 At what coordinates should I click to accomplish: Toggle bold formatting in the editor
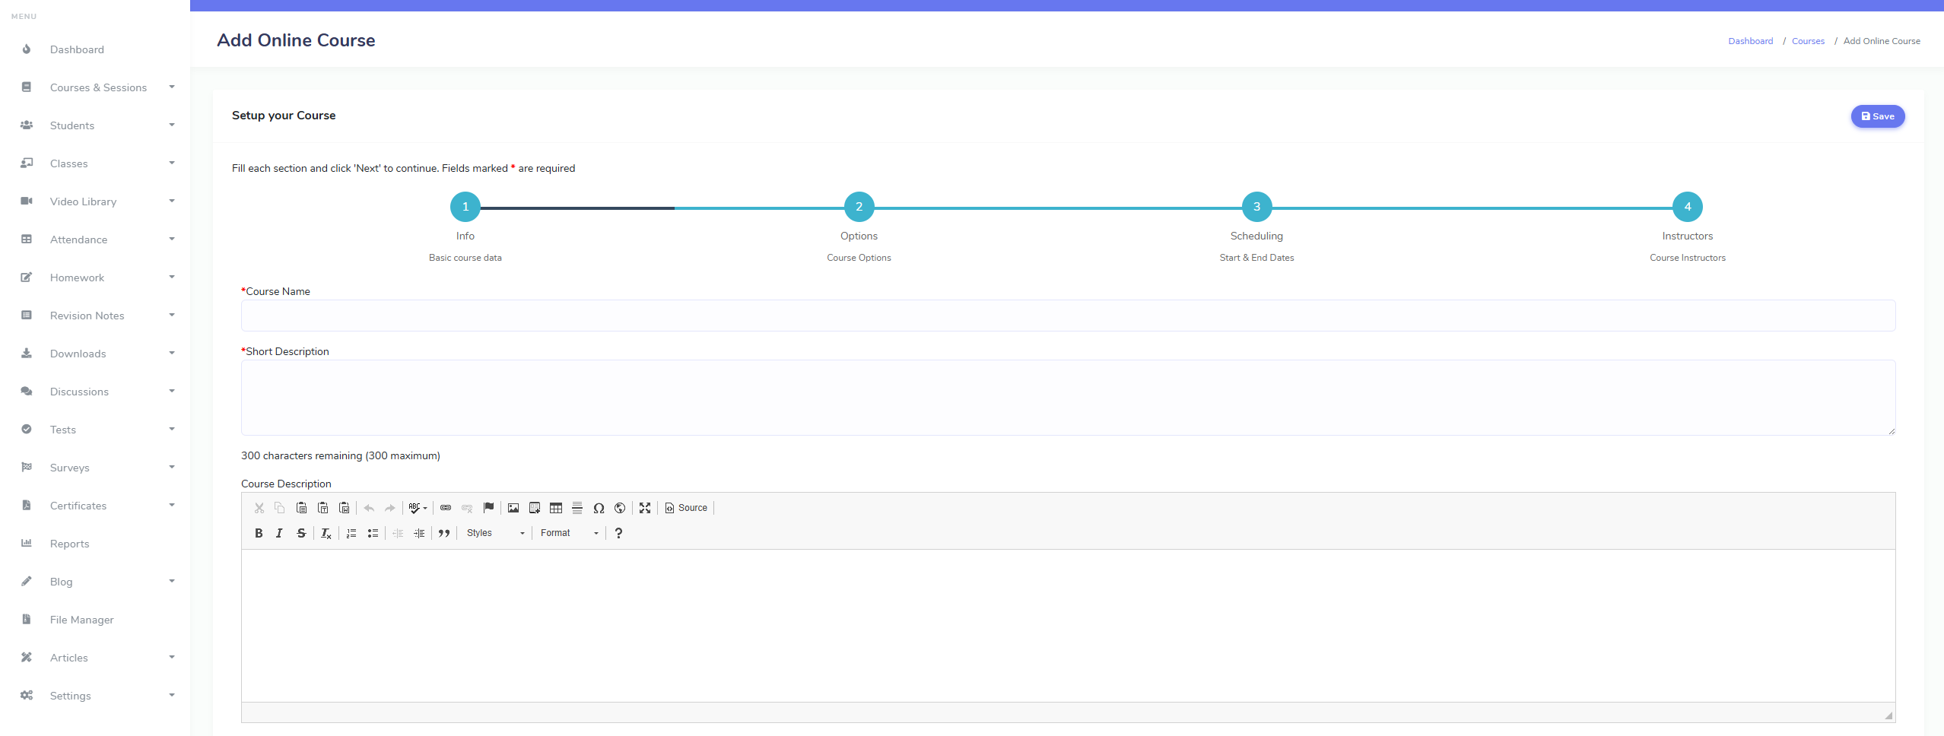click(259, 533)
